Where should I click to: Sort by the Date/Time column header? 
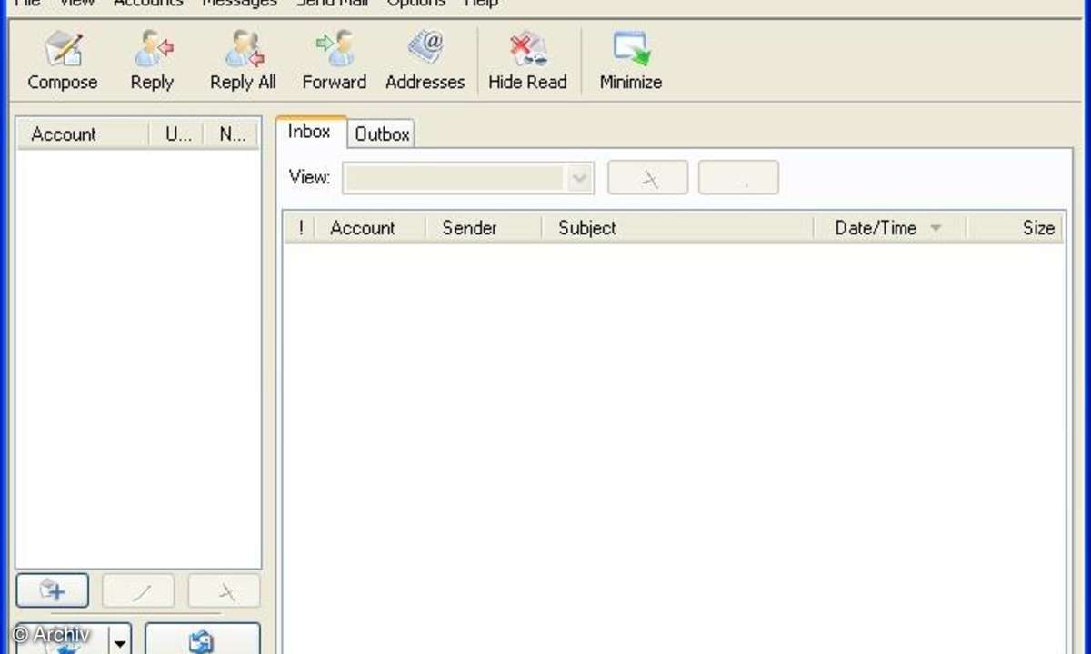click(889, 228)
